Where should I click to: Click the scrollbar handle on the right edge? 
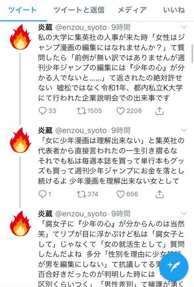click(x=192, y=53)
